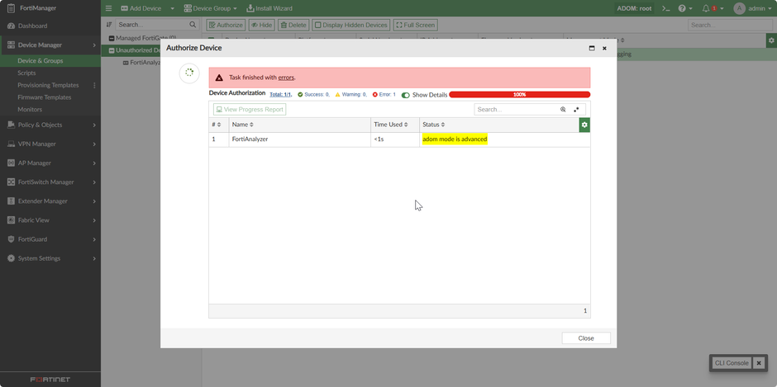Open the CLI console icon in header

[666, 8]
